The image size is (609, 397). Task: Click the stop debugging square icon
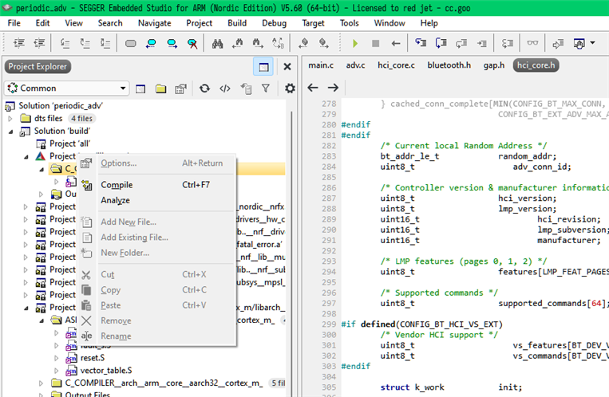coord(375,43)
